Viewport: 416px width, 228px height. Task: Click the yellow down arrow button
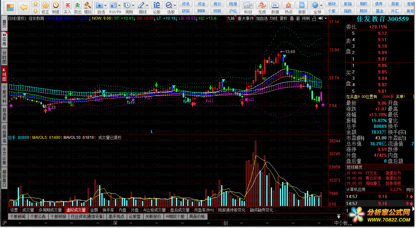(36, 11)
